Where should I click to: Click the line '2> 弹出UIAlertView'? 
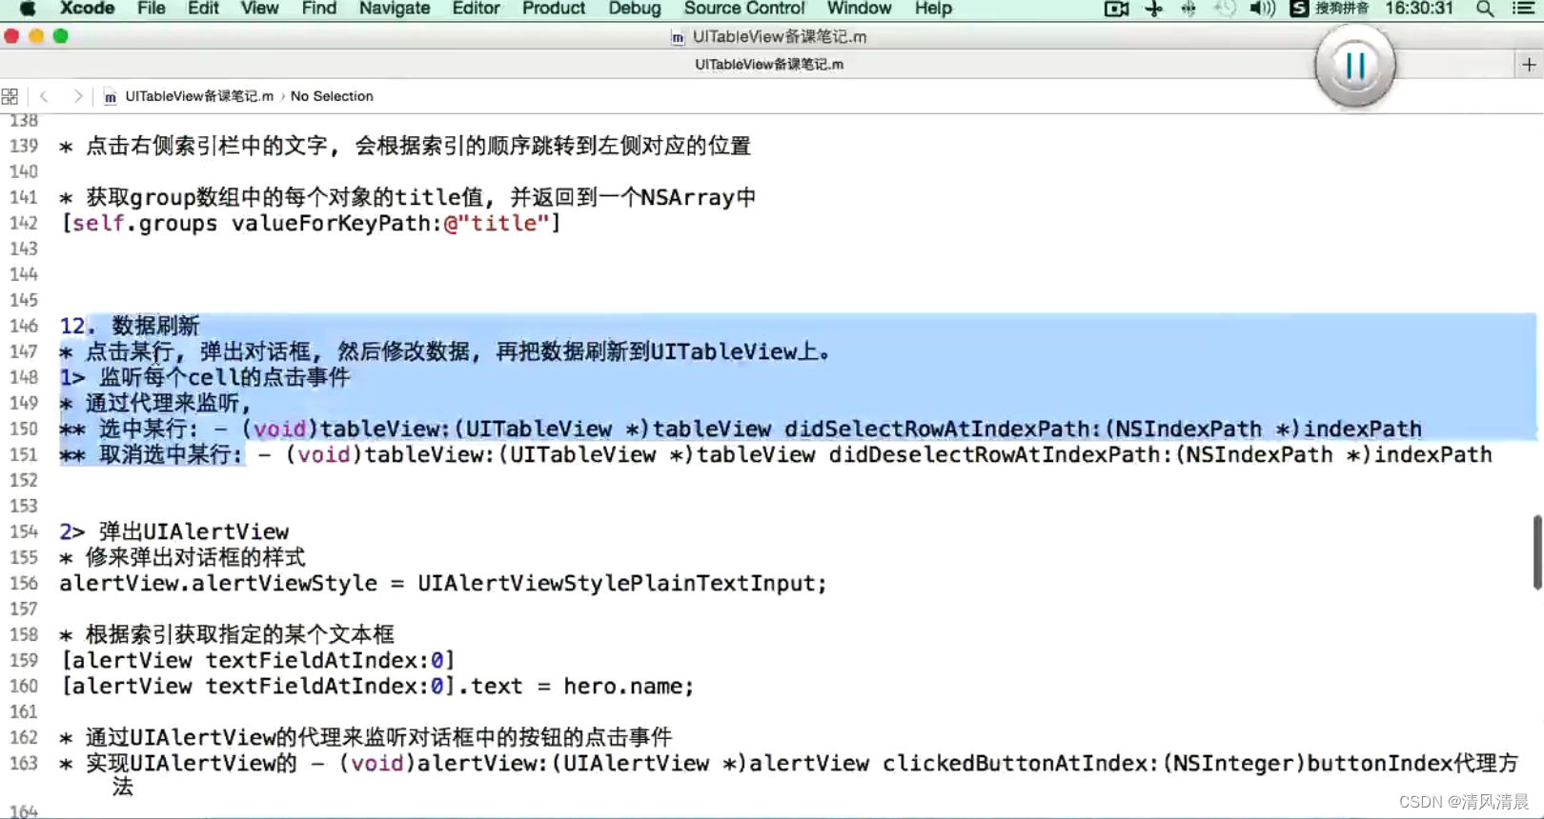point(174,532)
